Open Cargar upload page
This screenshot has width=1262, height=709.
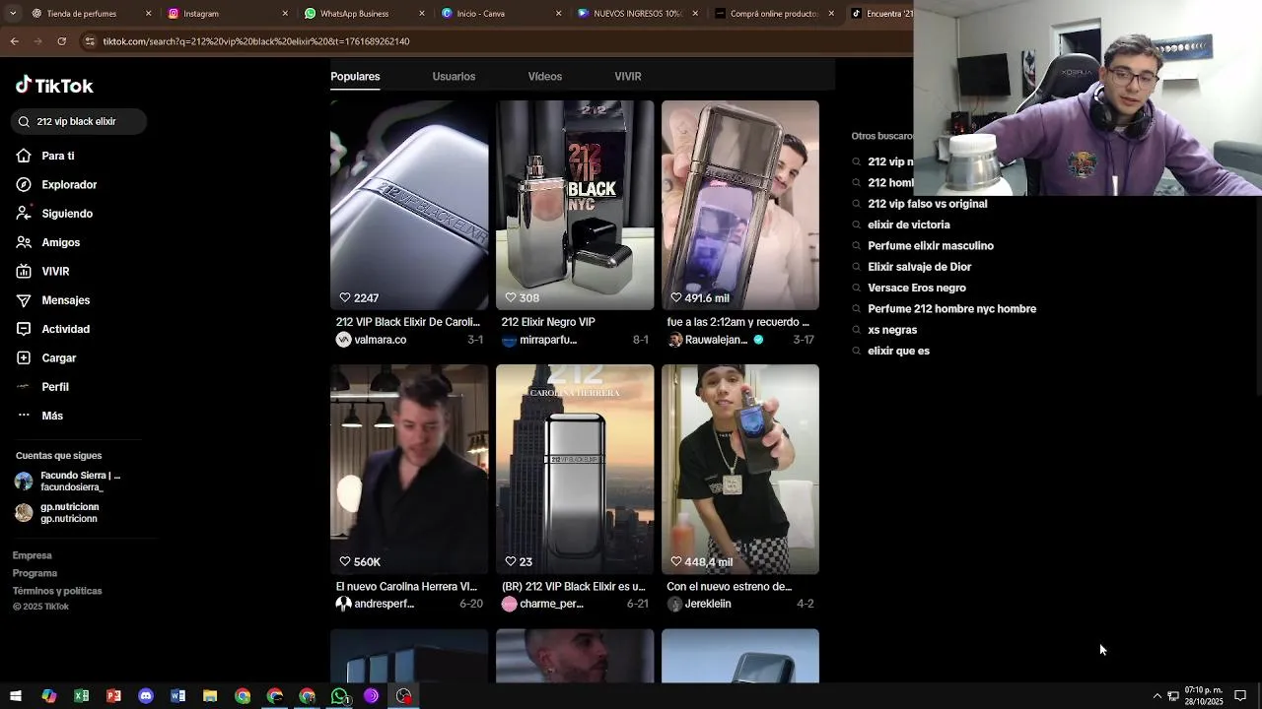(46, 357)
